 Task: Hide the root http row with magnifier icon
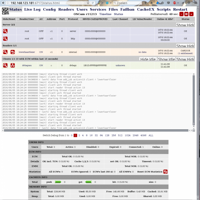tap(5, 38)
